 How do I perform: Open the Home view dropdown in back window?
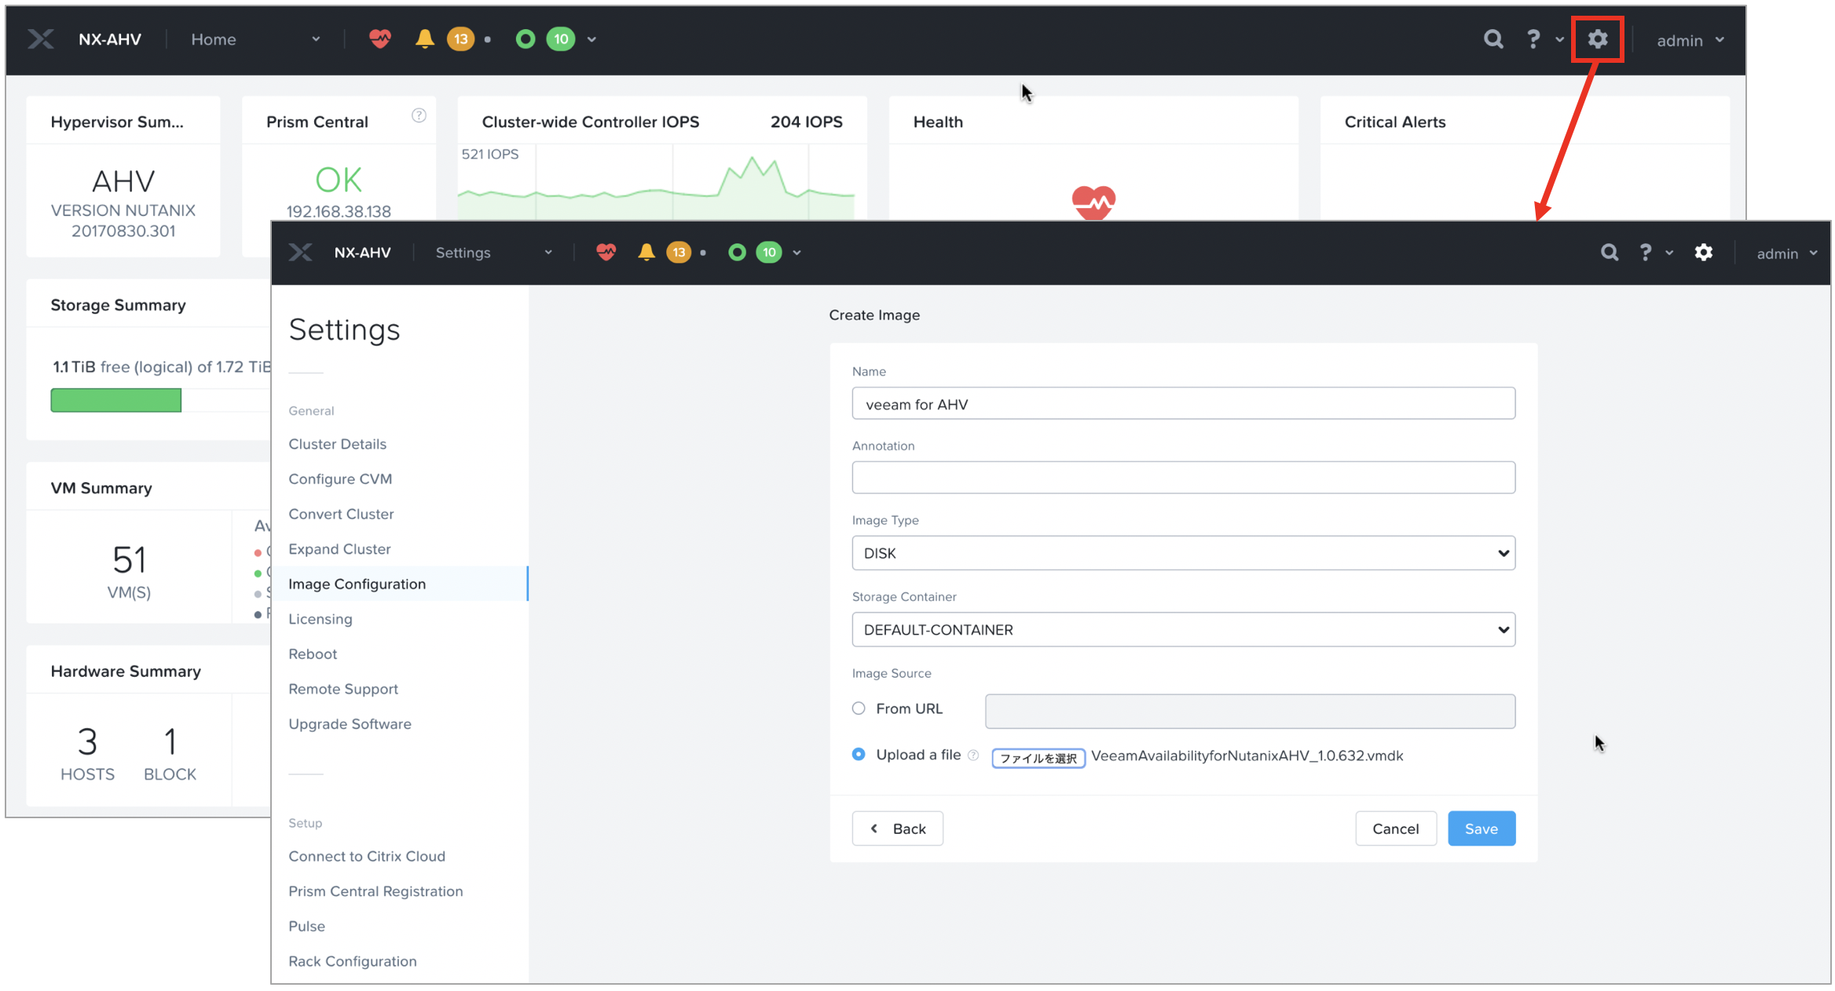[x=255, y=39]
